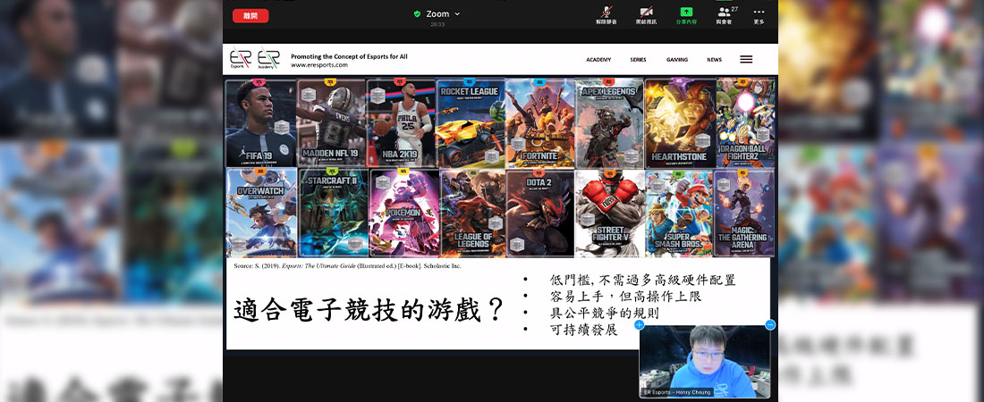Click the bullet 具公平競爭的規則

pos(604,313)
